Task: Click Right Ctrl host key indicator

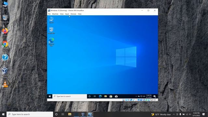Action: (x=153, y=100)
